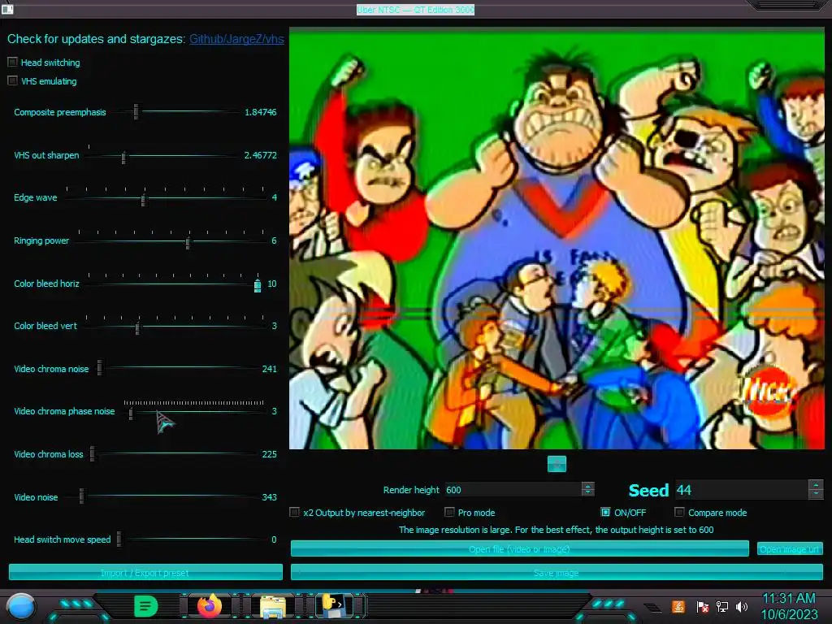Enable Pro mode checkbox
This screenshot has height=624, width=832.
(x=449, y=512)
